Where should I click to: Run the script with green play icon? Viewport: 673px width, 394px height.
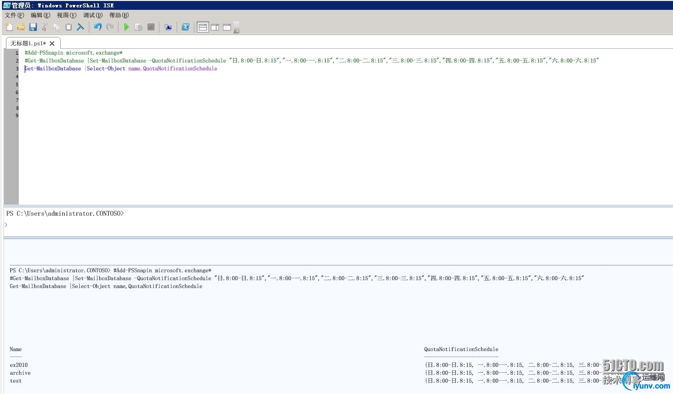(126, 27)
